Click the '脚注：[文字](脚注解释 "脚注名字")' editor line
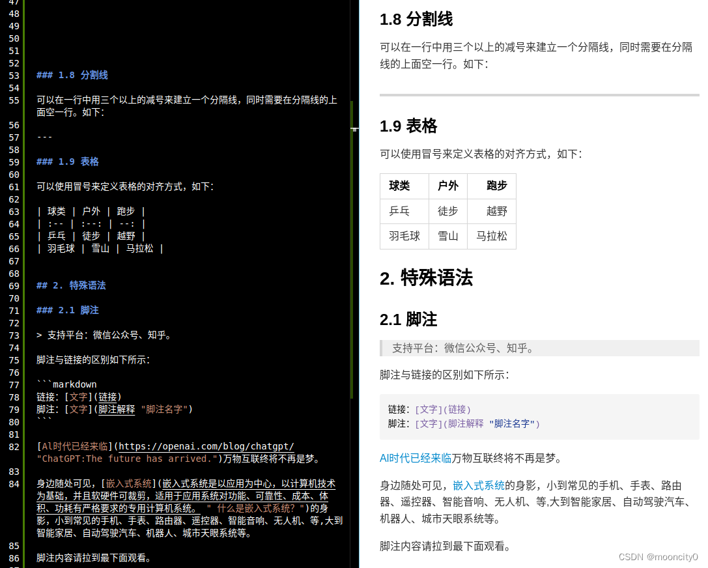The image size is (708, 568). pyautogui.click(x=115, y=409)
